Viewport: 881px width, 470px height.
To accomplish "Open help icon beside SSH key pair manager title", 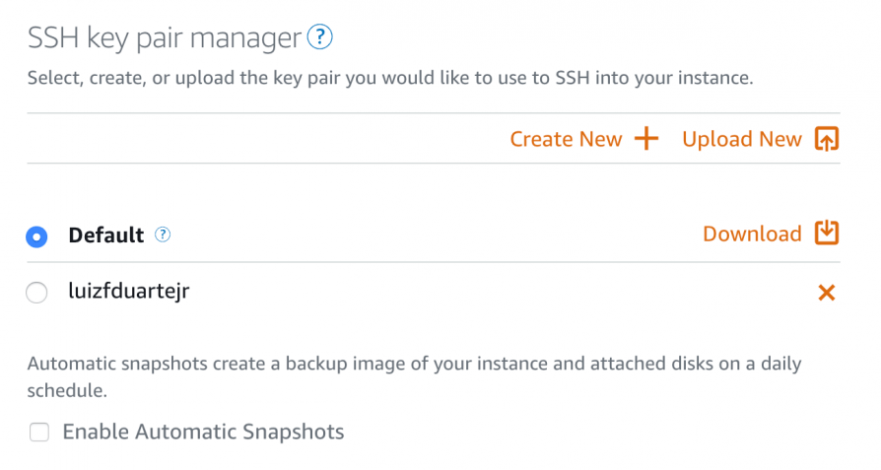I will 319,37.
